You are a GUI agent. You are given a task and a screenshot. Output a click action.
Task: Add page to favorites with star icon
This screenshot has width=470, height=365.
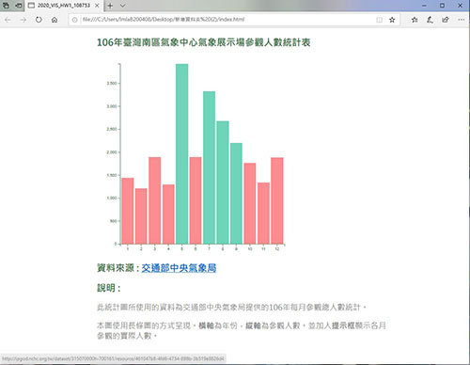(392, 20)
